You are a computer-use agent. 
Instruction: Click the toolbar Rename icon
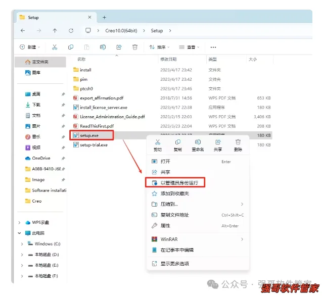pos(103,47)
